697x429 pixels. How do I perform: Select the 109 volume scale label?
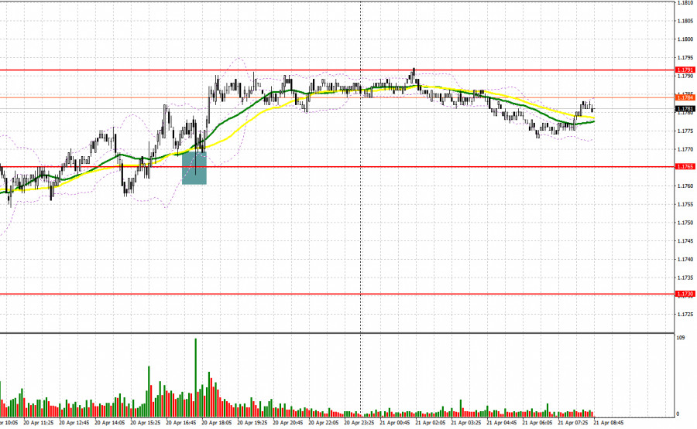coord(680,338)
